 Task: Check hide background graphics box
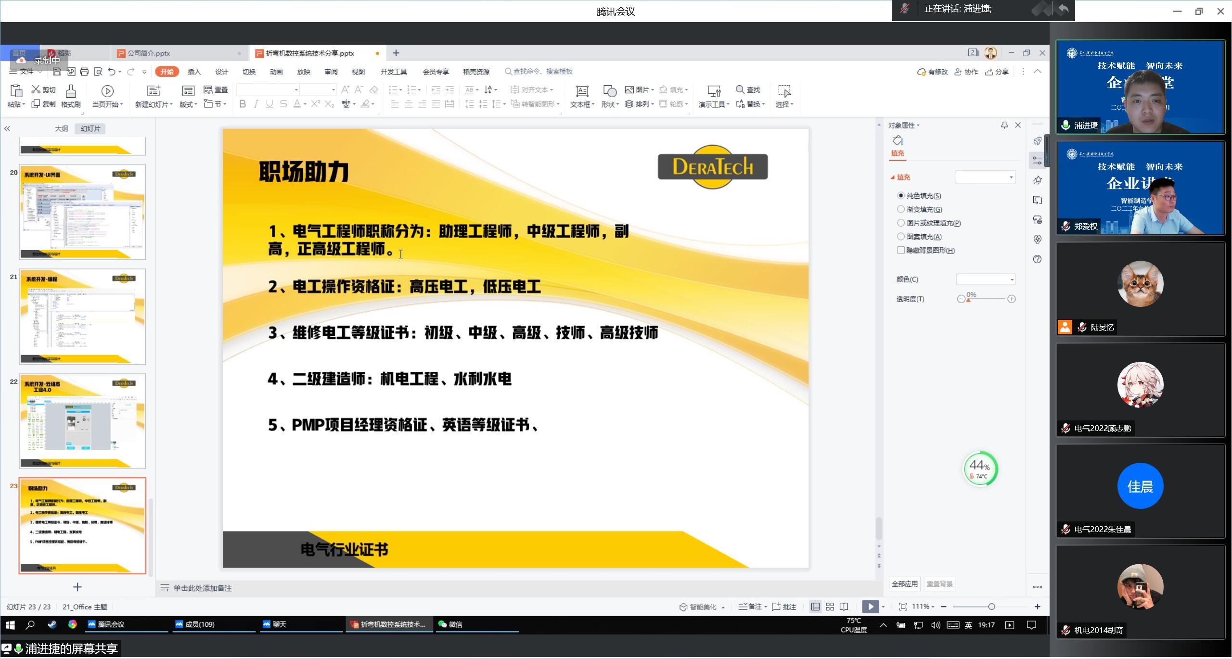point(901,250)
